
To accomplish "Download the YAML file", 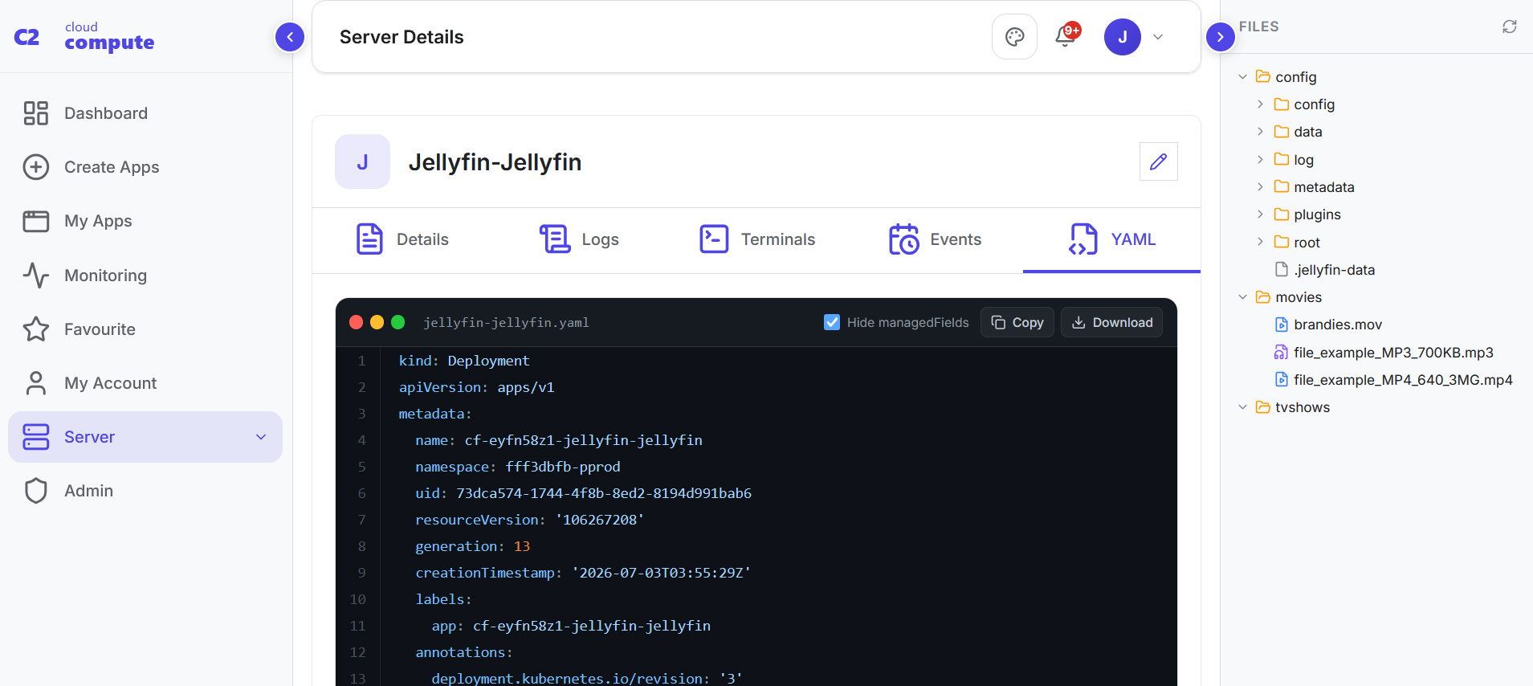I will click(1112, 322).
